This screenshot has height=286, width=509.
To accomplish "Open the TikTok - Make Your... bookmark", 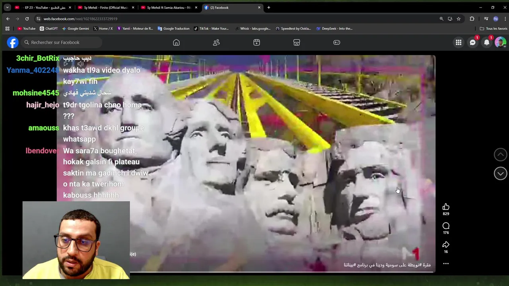I will tap(211, 29).
